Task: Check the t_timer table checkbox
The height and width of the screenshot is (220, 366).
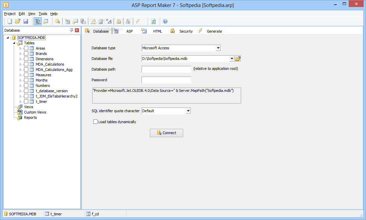Action: pos(26,102)
